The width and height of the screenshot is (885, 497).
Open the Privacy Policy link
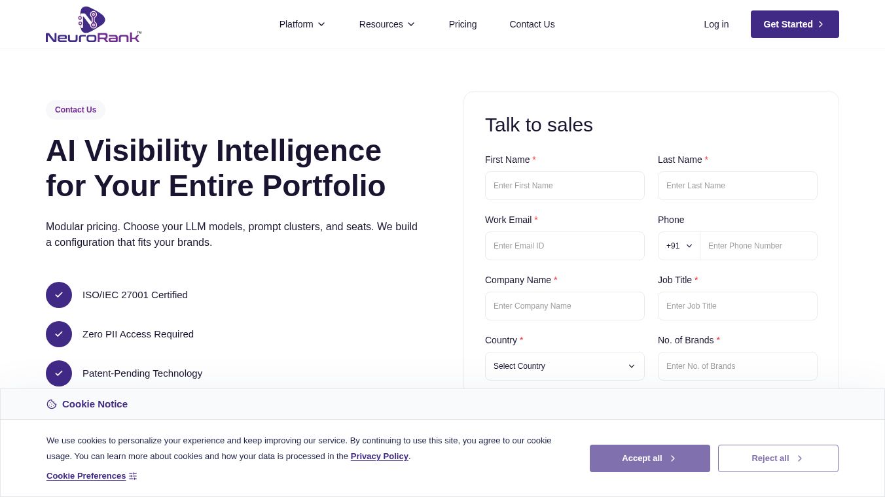point(380,456)
